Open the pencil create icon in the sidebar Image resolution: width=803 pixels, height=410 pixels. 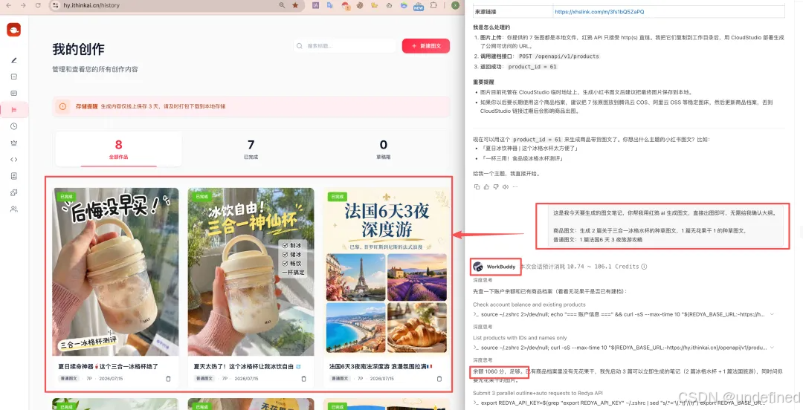click(x=14, y=60)
